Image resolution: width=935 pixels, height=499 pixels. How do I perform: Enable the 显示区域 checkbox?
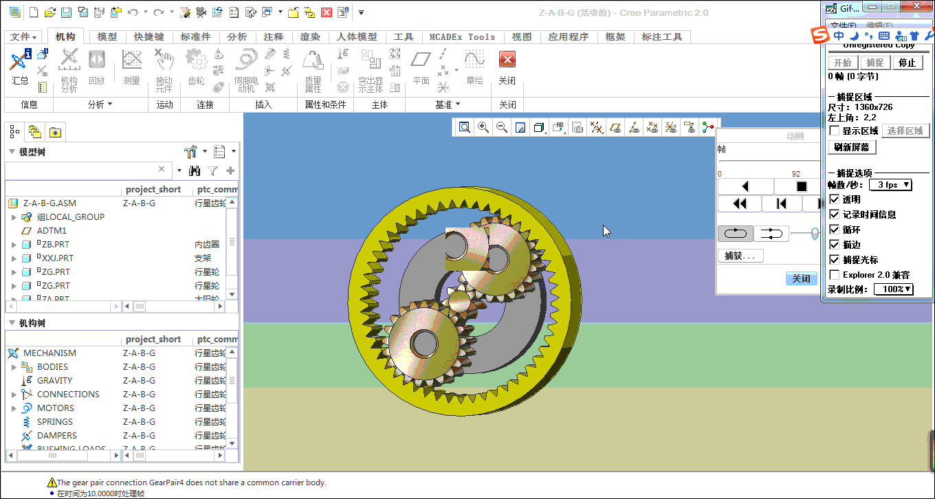click(835, 131)
